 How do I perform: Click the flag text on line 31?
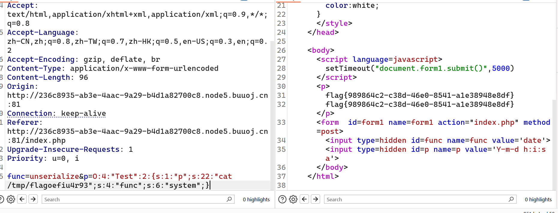420,95
